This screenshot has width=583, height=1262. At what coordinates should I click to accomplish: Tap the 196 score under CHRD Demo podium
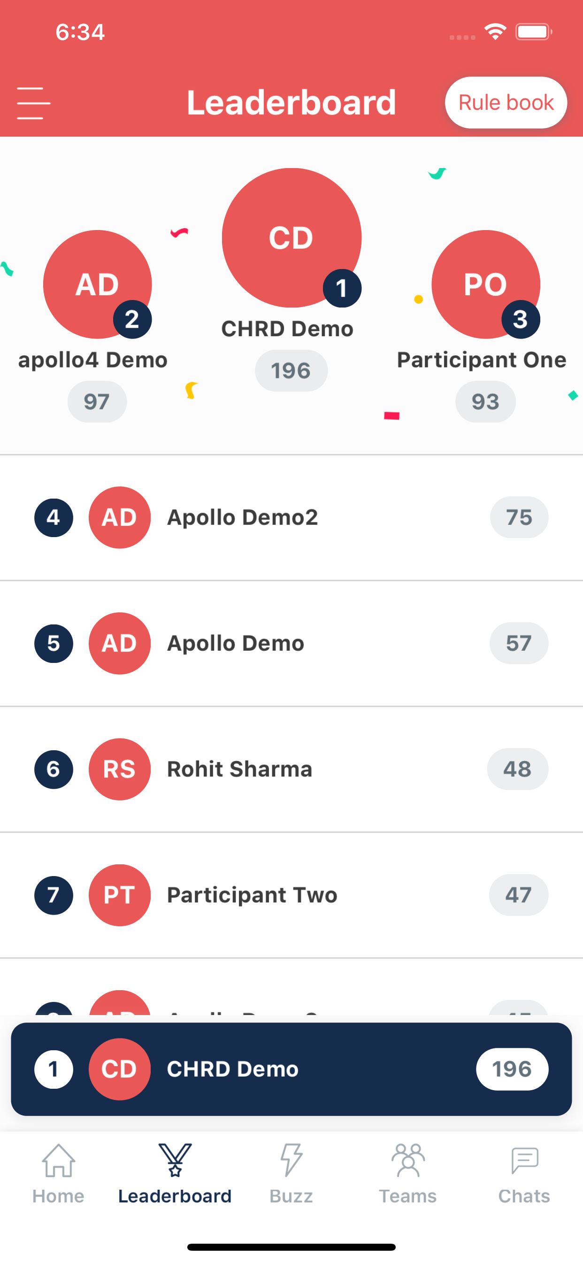(291, 371)
